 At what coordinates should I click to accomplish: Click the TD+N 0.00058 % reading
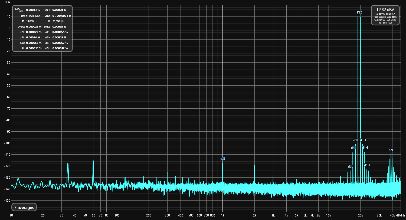[59, 10]
